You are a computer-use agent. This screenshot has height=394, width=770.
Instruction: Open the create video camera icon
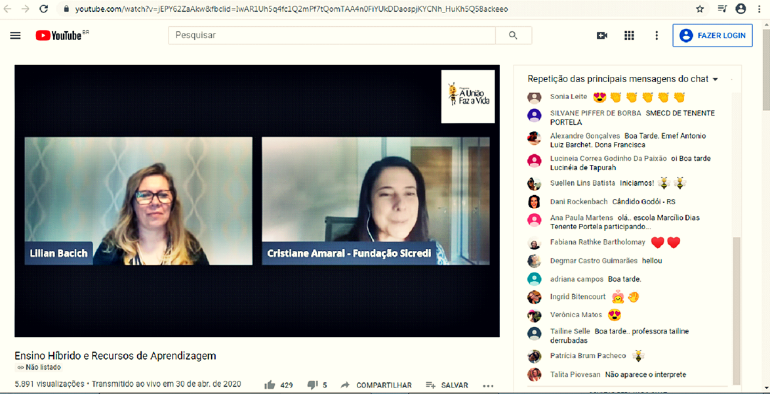click(601, 35)
